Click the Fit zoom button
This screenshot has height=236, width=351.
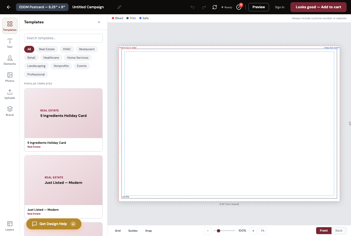(263, 231)
